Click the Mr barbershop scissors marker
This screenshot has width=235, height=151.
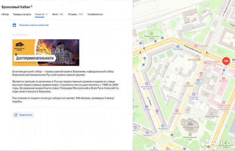click(157, 111)
